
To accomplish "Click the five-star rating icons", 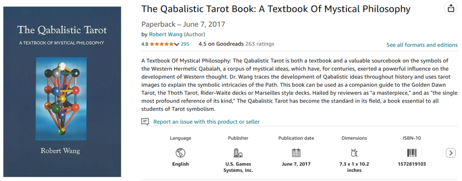I will coord(162,44).
